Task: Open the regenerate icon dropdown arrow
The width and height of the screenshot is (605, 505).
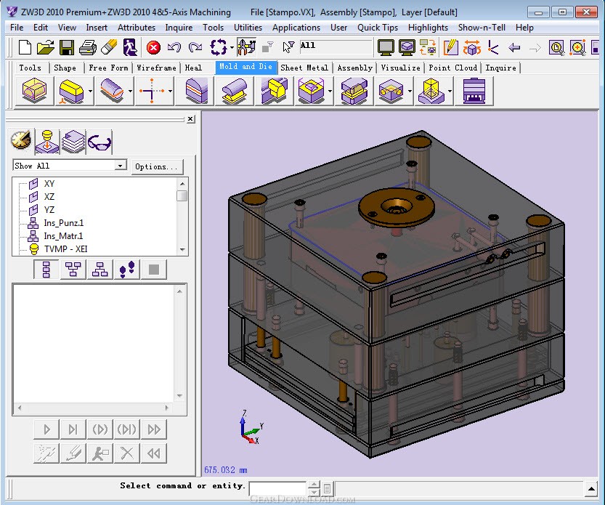Action: (232, 48)
